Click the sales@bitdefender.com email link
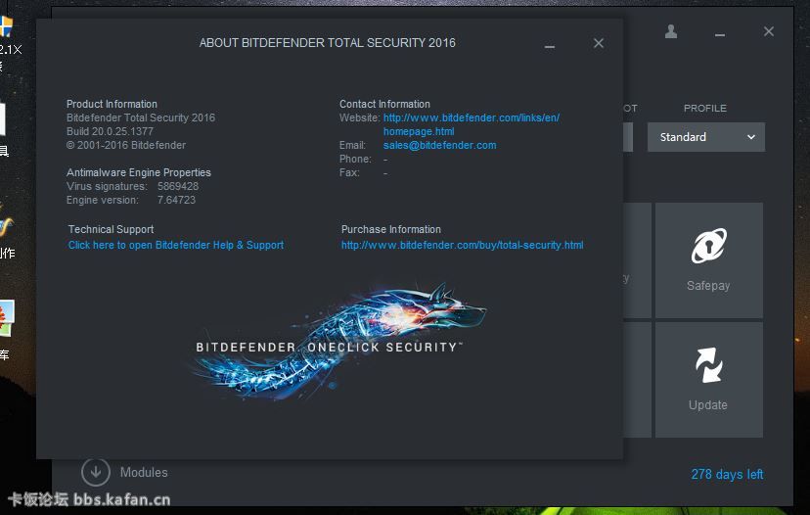Viewport: 810px width, 515px height. pos(439,145)
